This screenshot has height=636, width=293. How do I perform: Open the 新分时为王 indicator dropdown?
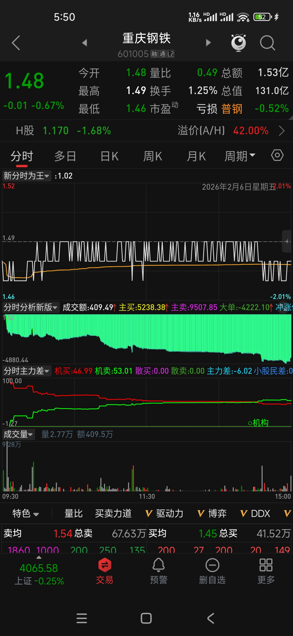click(26, 176)
